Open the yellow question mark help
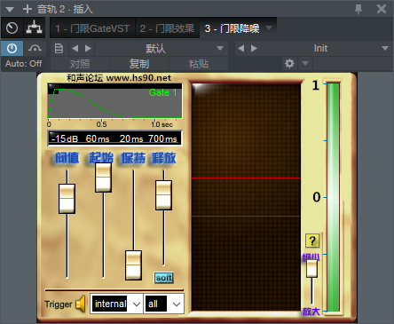The image size is (394, 324). click(x=312, y=241)
